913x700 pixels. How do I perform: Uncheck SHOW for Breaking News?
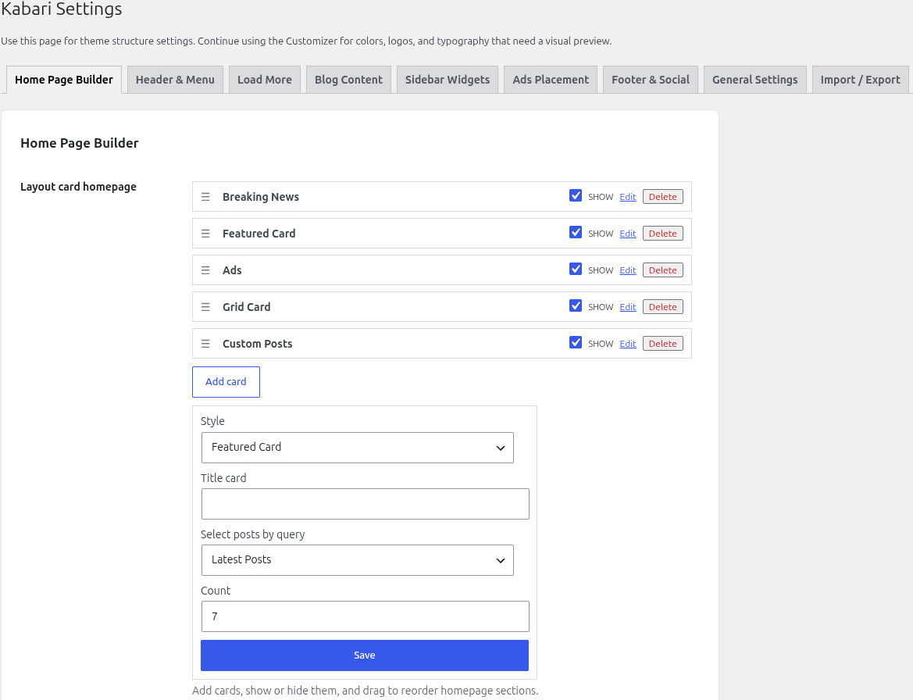coord(576,195)
